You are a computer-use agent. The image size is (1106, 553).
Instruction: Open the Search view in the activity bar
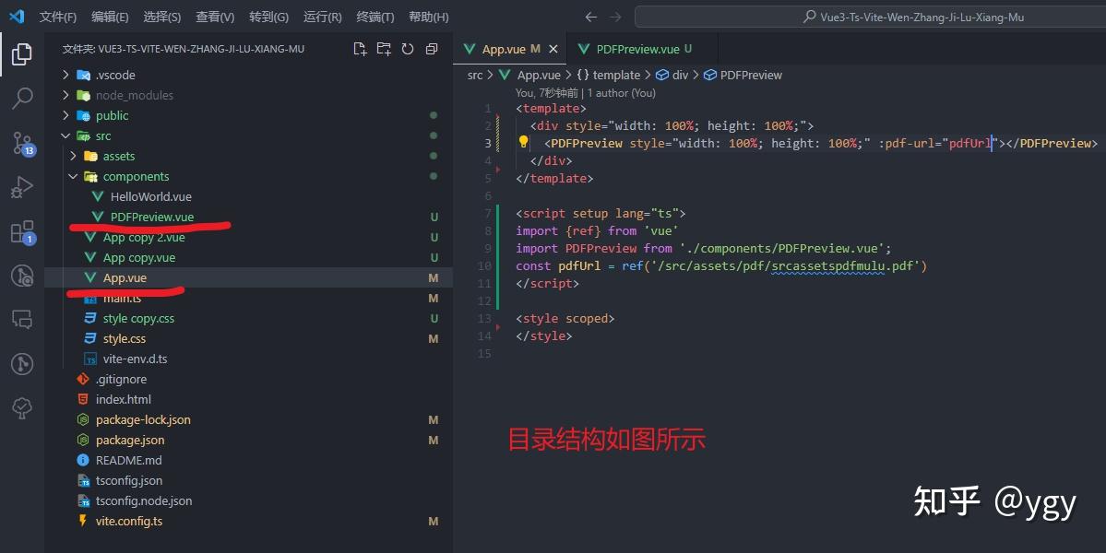pyautogui.click(x=22, y=98)
